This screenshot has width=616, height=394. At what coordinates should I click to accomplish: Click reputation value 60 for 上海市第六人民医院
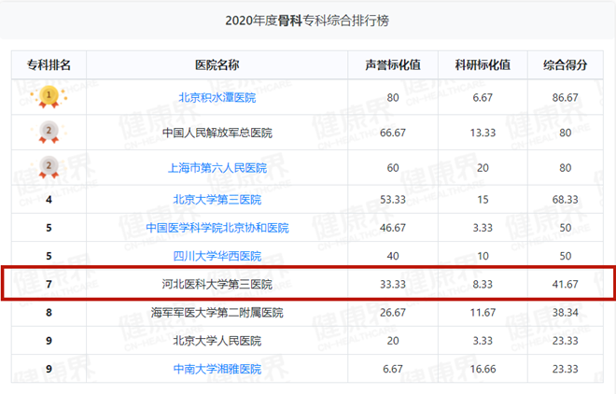point(392,168)
